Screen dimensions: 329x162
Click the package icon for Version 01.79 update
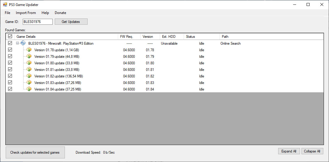point(29,56)
